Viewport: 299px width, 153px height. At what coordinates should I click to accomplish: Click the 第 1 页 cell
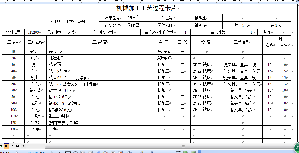pos(276,25)
